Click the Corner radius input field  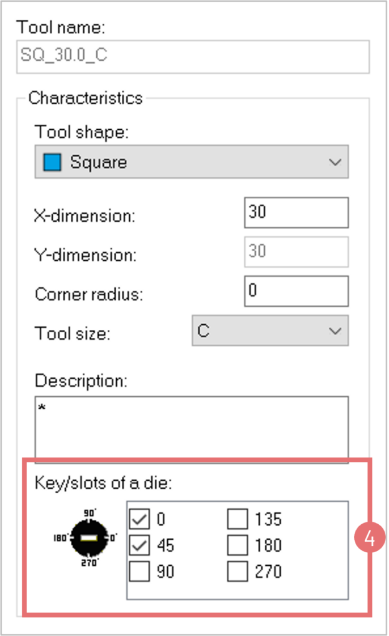click(296, 291)
